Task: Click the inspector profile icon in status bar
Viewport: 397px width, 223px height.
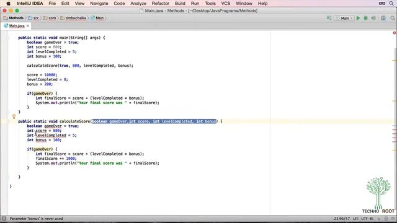Action: coord(386,219)
